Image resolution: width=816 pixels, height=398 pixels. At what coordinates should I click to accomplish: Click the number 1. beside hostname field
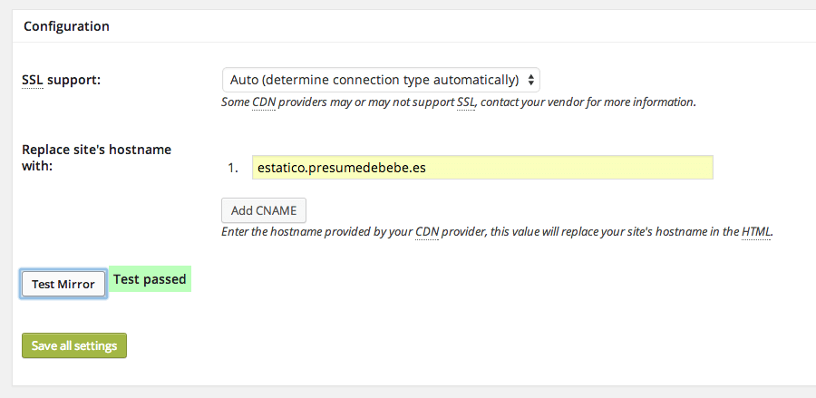[x=233, y=168]
